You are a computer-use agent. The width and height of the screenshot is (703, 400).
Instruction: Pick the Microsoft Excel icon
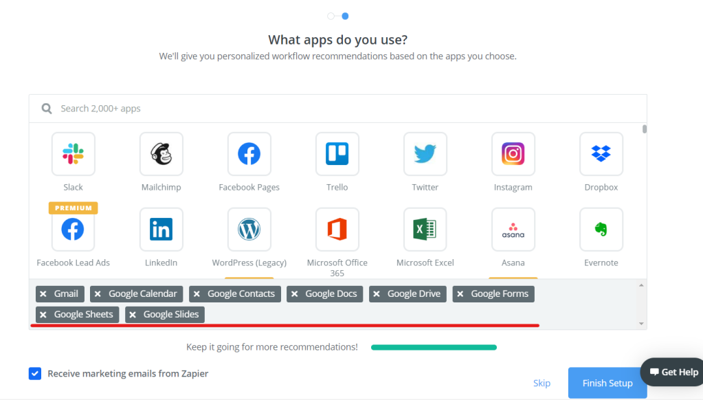(x=425, y=229)
